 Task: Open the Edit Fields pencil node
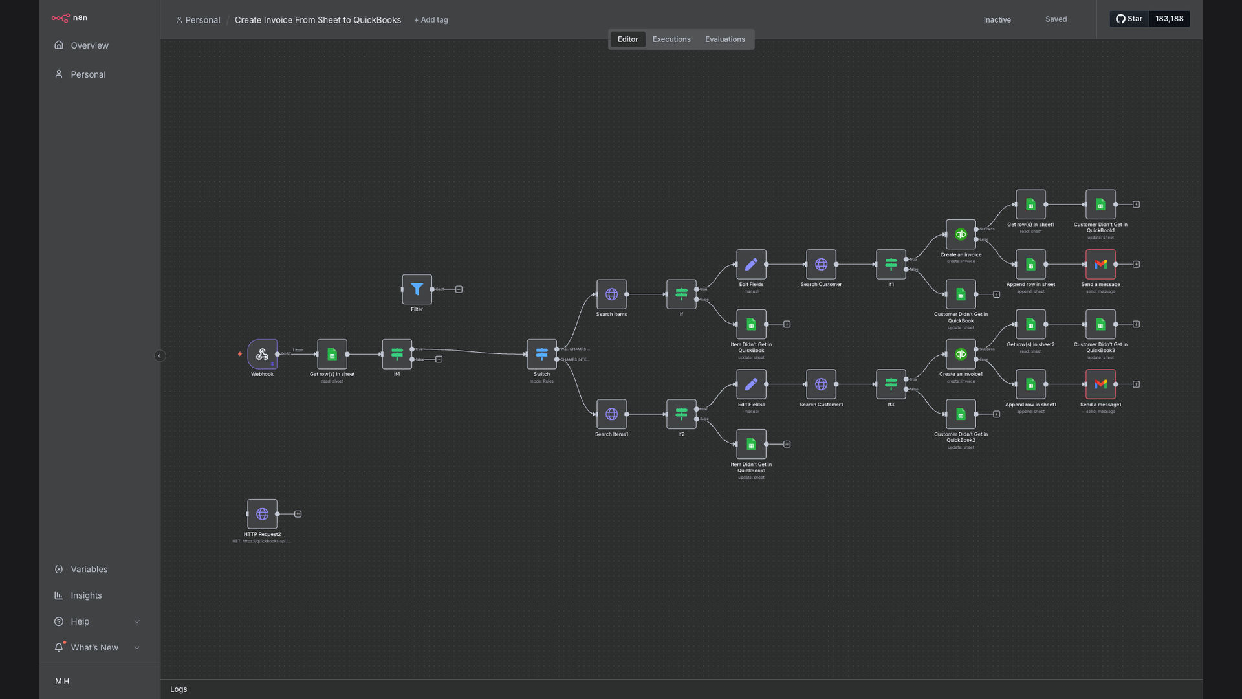pos(751,264)
